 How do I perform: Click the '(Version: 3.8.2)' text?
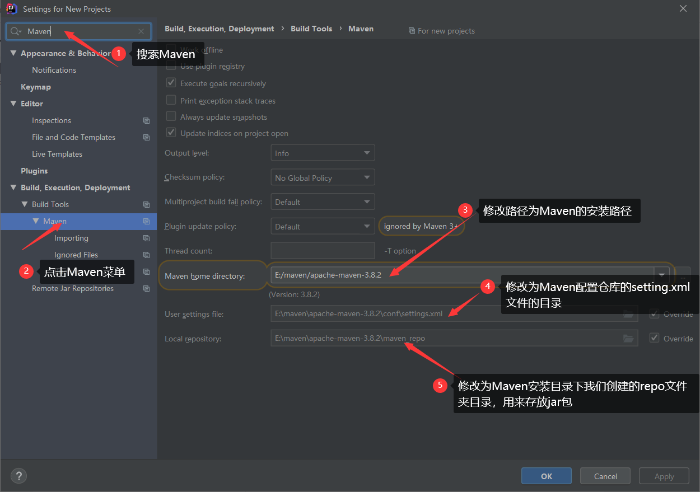pos(295,294)
